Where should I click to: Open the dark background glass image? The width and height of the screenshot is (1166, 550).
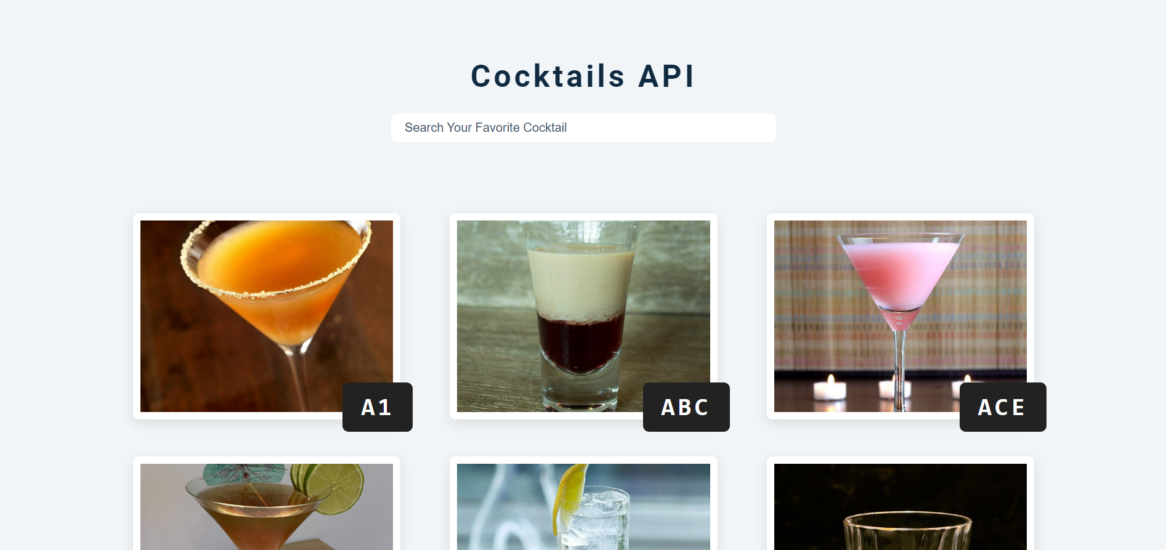tap(900, 507)
